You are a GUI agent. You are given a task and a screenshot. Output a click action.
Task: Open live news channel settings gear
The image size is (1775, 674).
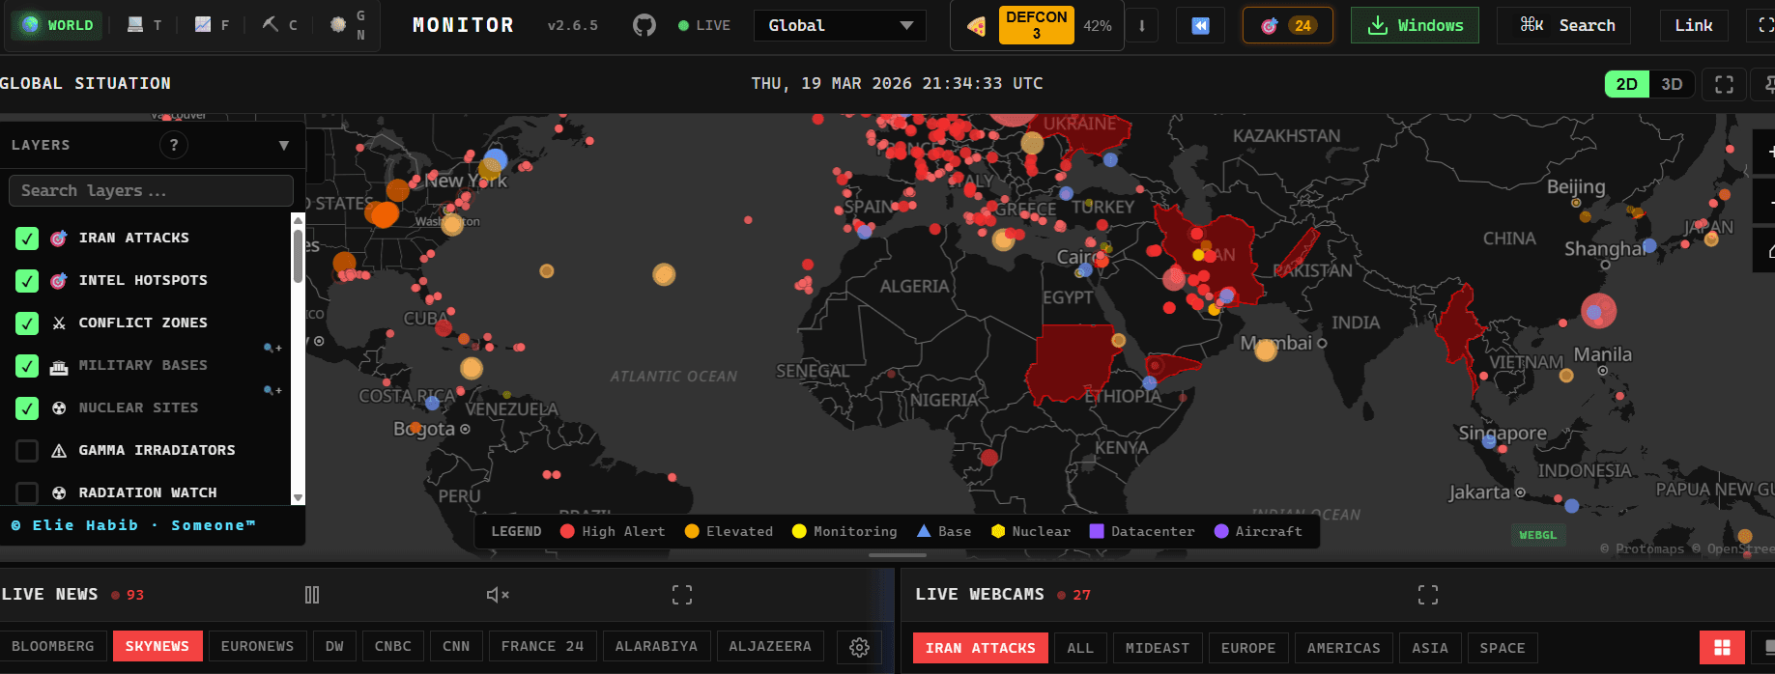[x=859, y=647]
